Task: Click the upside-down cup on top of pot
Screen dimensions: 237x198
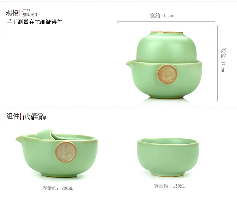Action: coord(167,46)
